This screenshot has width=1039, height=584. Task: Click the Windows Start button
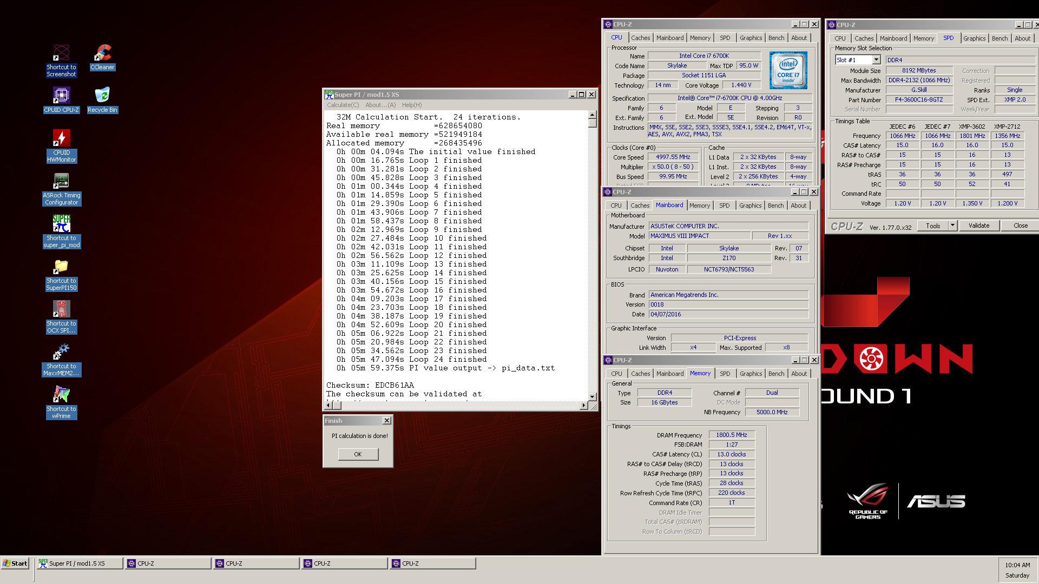15,563
